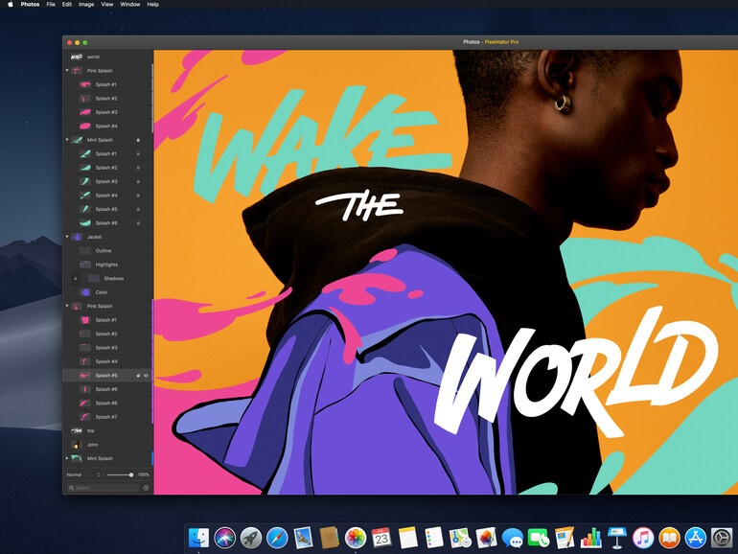The image size is (738, 554).
Task: Open the Notes app in Dock
Action: tap(407, 538)
